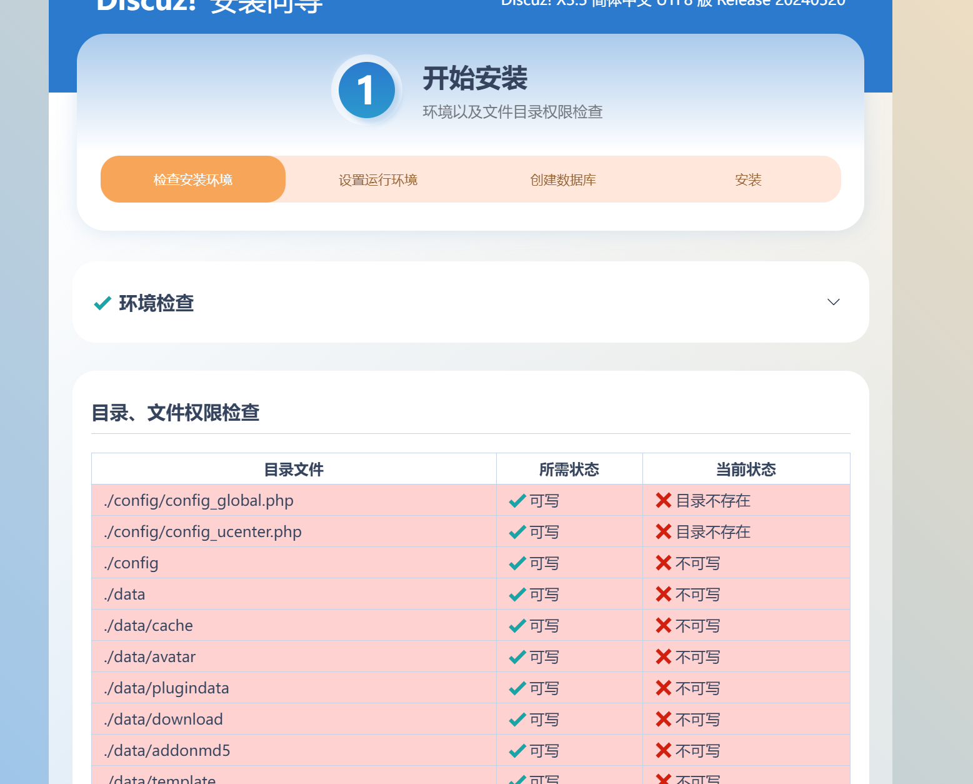The width and height of the screenshot is (973, 784).
Task: Click 可写 required state in ./data/avatar row
Action: tap(544, 657)
